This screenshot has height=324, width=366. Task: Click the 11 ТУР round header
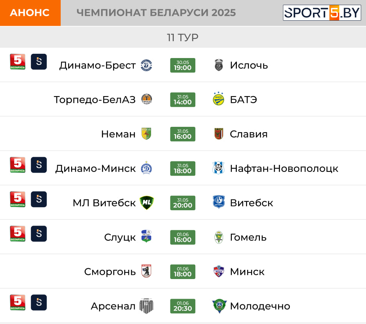[x=183, y=37]
